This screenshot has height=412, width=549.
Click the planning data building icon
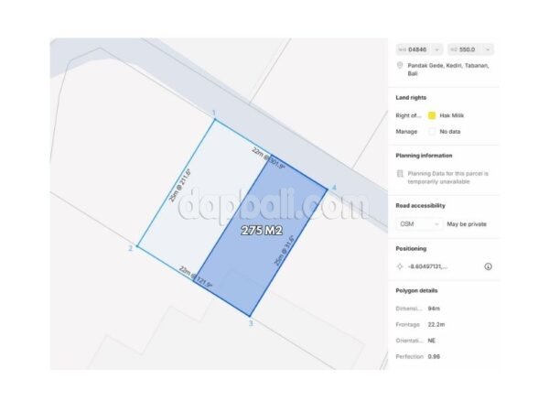400,173
